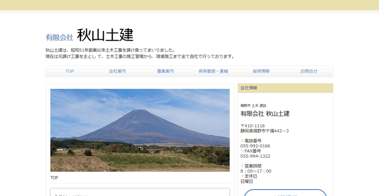This screenshot has height=196, width=379.
Task: Click the ▼ icon beside FAX番号
Action: point(242,151)
